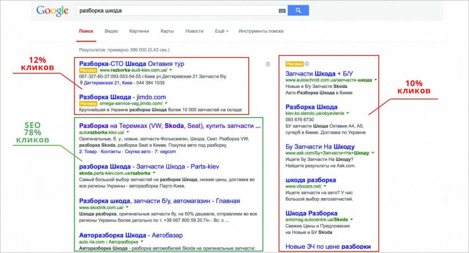This screenshot has height=253, width=469.
Task: Open the Скупка авто sitelink
Action: tap(137, 152)
